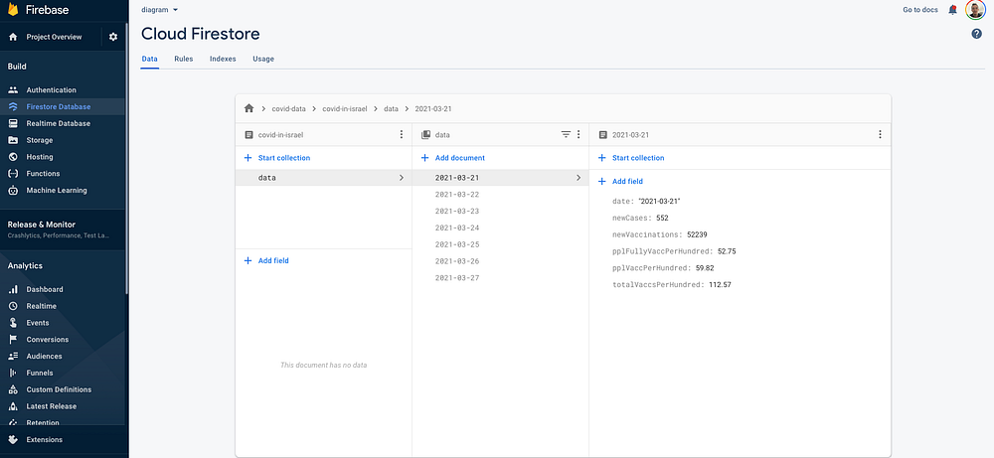Screen dimensions: 994x458
Task: Click the breadcrumb home icon
Action: pyautogui.click(x=248, y=108)
